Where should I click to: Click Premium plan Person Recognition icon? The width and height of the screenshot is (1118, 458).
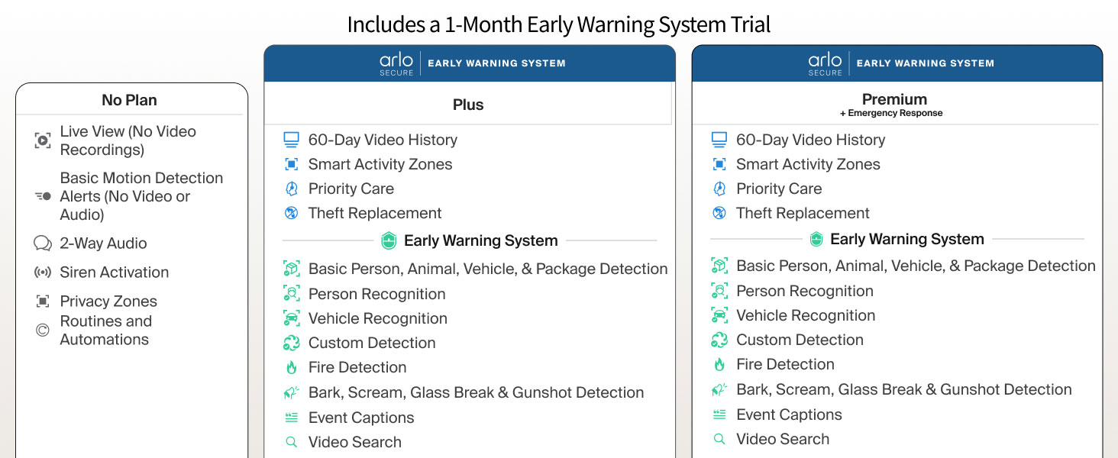[x=719, y=291]
